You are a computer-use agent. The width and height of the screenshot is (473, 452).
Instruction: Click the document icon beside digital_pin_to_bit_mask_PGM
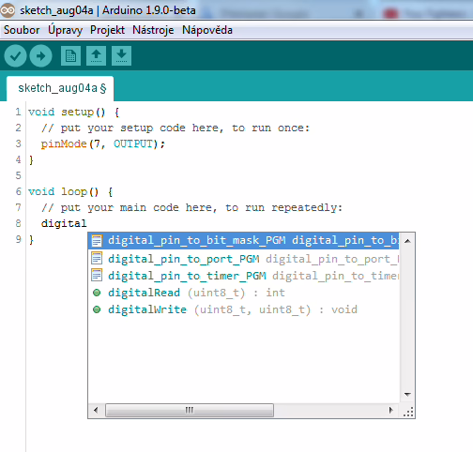click(97, 240)
